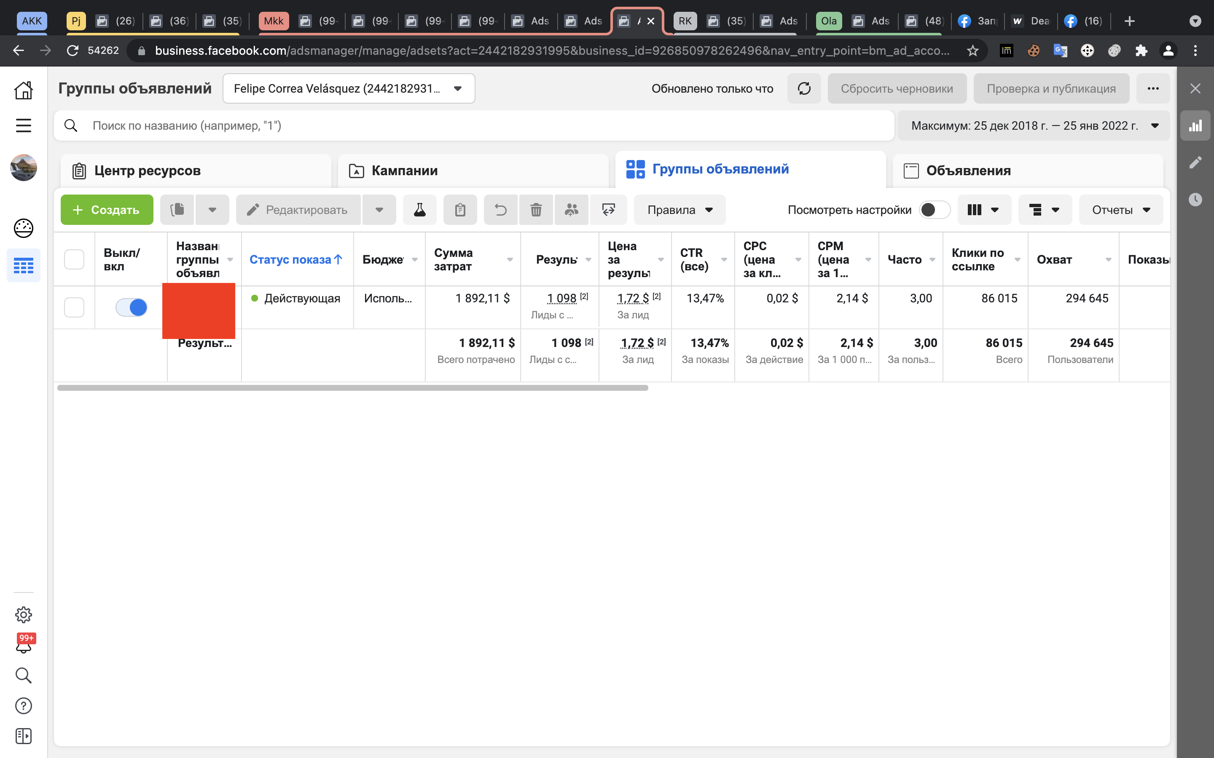The height and width of the screenshot is (758, 1214).
Task: Open the date range picker dropdown
Action: click(x=1034, y=125)
